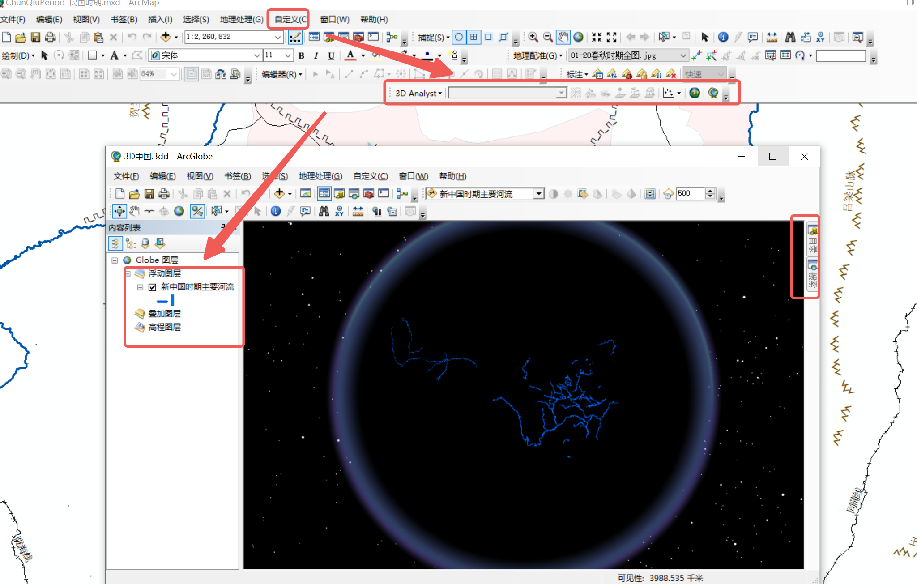Click the ArcGlobe Measure ruler tool
917x584 pixels.
(358, 211)
